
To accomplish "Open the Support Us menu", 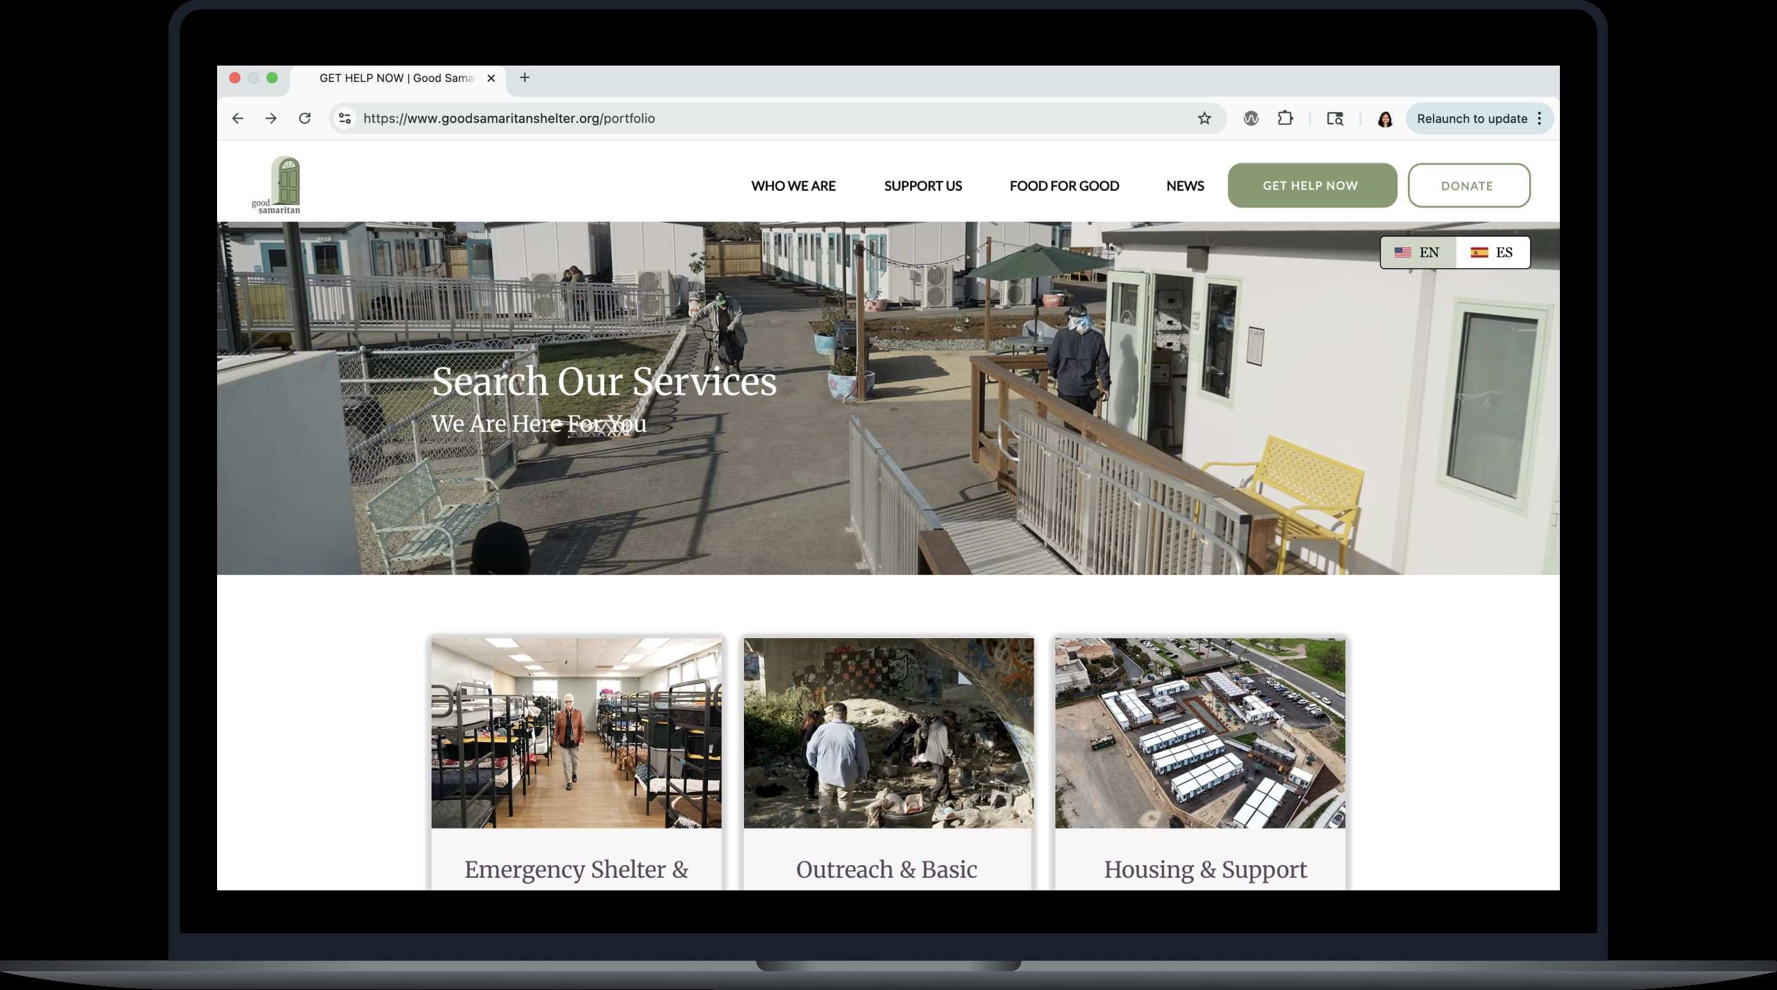I will point(923,185).
